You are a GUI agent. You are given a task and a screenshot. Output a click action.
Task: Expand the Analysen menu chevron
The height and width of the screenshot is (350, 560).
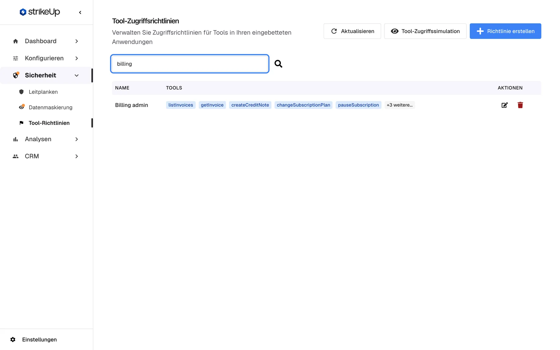click(77, 139)
